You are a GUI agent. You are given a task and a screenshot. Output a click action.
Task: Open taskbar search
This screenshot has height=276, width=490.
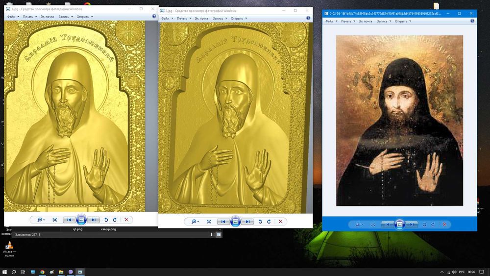[14, 272]
